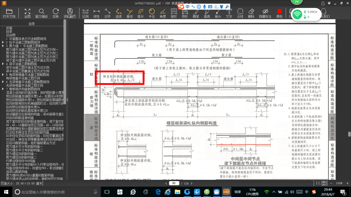Select the 半径 radius tool
The height and width of the screenshot is (197, 351).
pyautogui.click(x=152, y=13)
